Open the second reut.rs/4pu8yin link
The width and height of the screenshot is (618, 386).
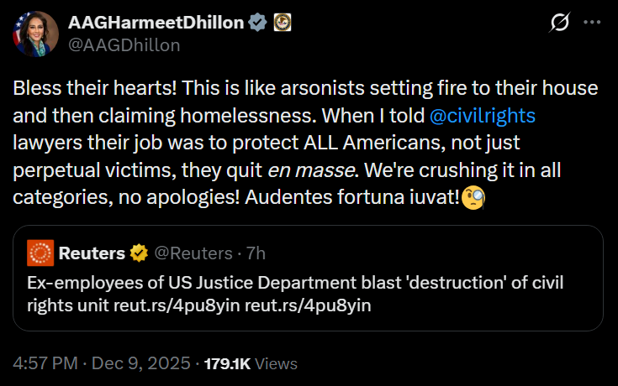coord(308,305)
